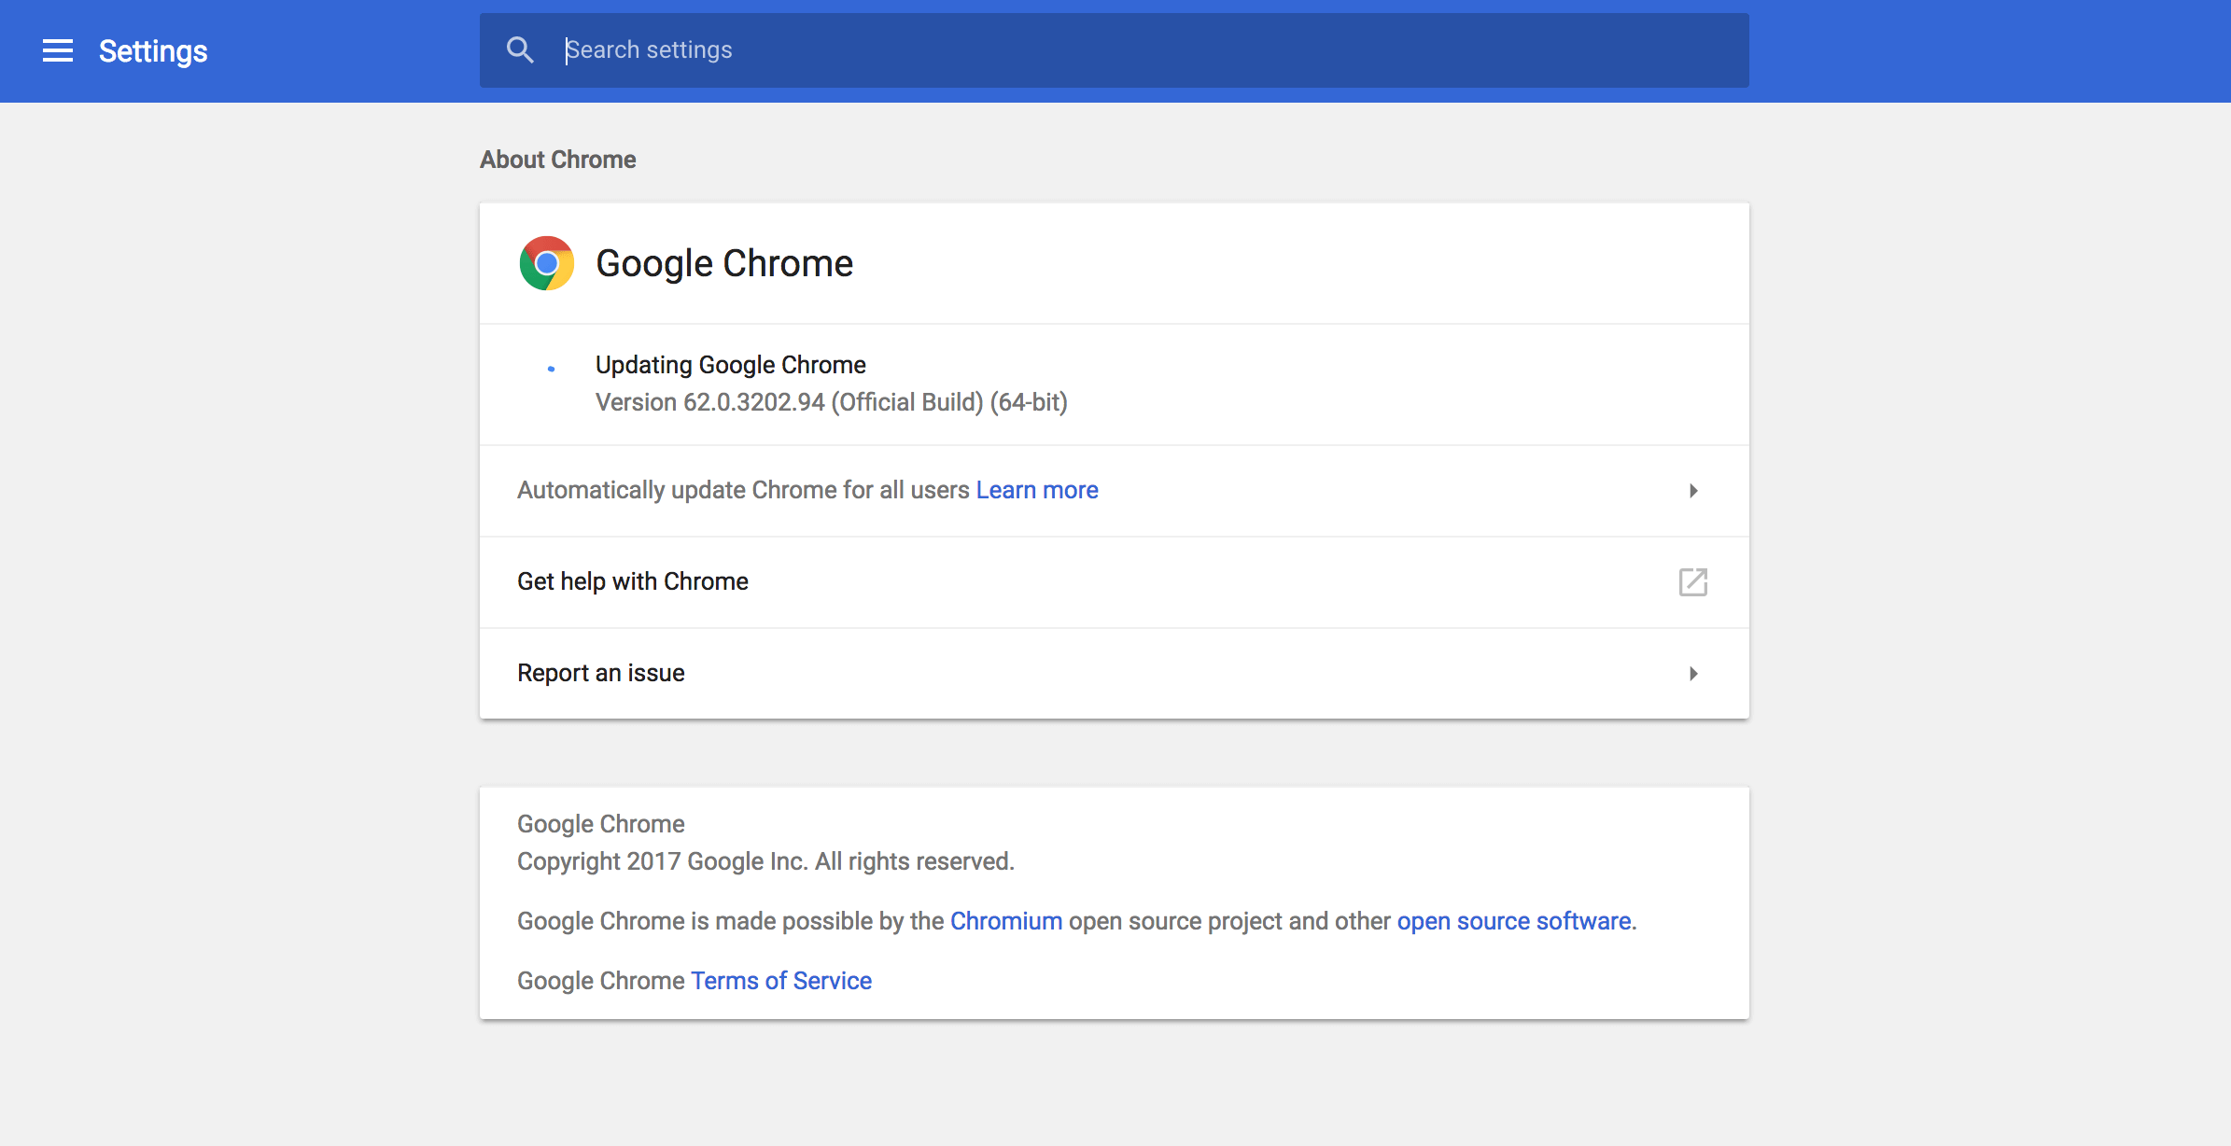Open the Chromium project link
This screenshot has height=1146, width=2231.
1005,921
